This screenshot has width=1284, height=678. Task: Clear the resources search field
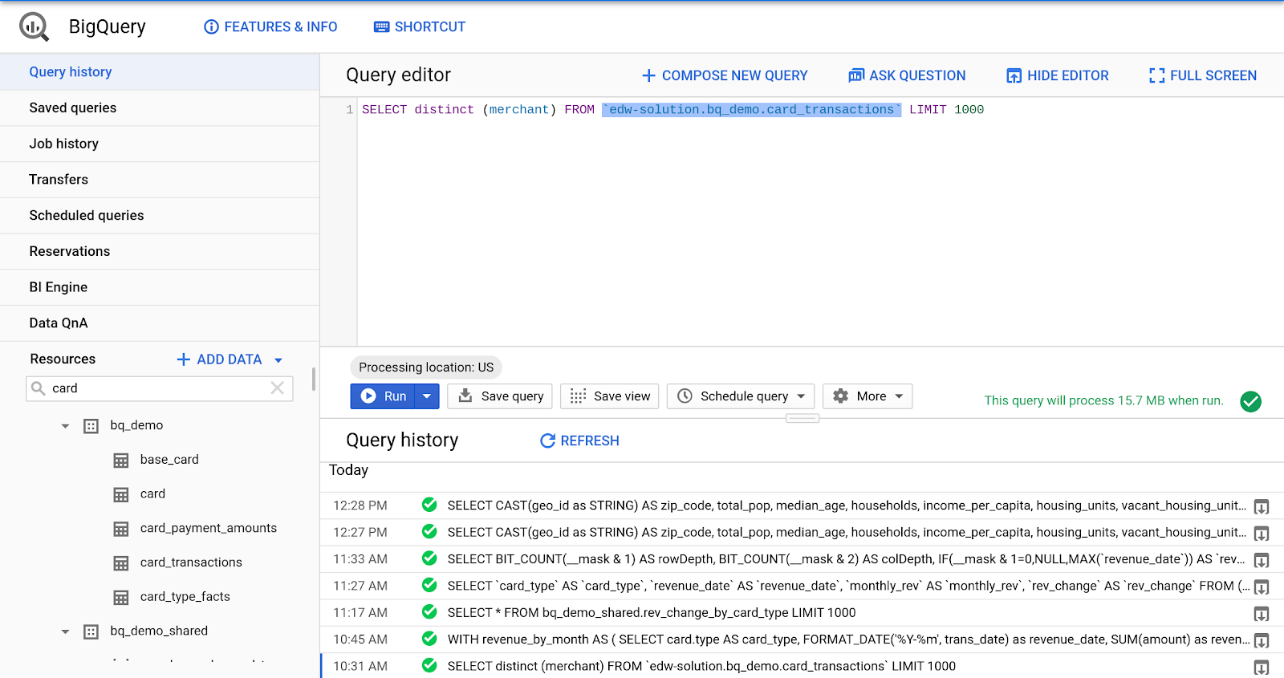[x=277, y=388]
